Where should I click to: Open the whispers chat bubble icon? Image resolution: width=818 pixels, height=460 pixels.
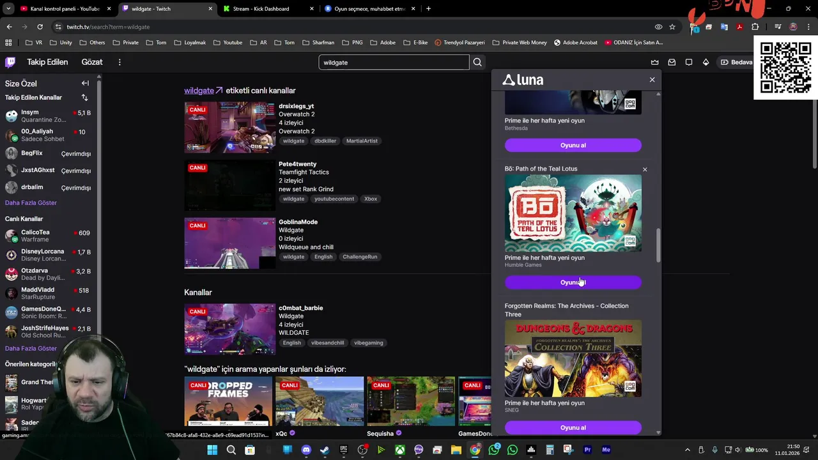[689, 62]
